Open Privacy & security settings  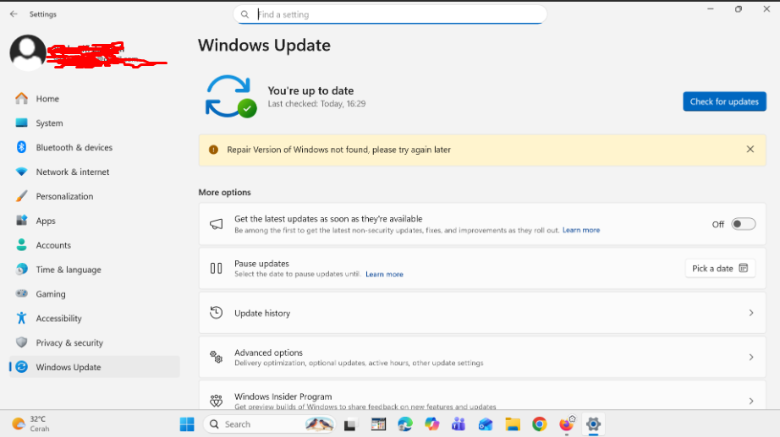coord(95,342)
